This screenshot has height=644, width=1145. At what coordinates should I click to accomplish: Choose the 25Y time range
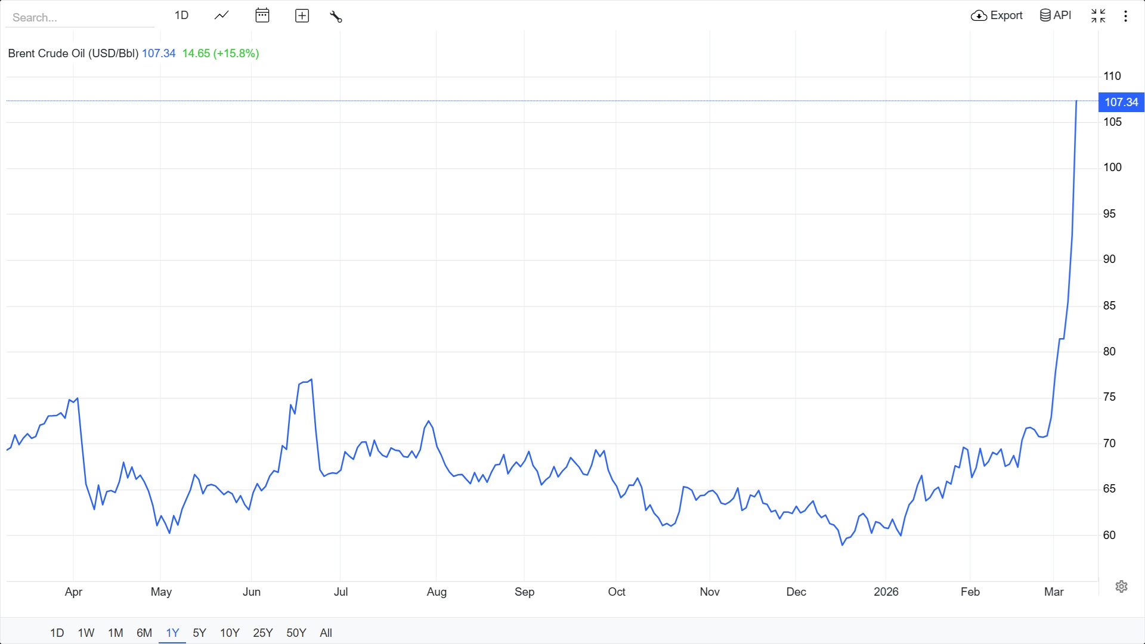click(263, 633)
